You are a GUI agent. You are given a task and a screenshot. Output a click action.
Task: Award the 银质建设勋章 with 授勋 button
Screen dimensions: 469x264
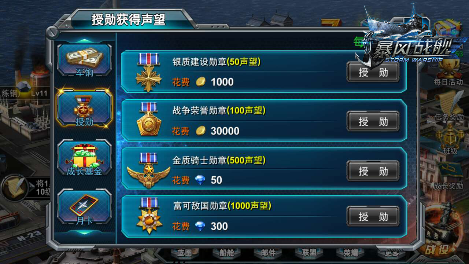tap(373, 72)
